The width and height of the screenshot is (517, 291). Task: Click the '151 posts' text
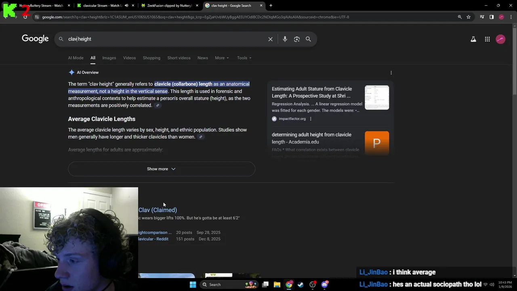(x=185, y=239)
